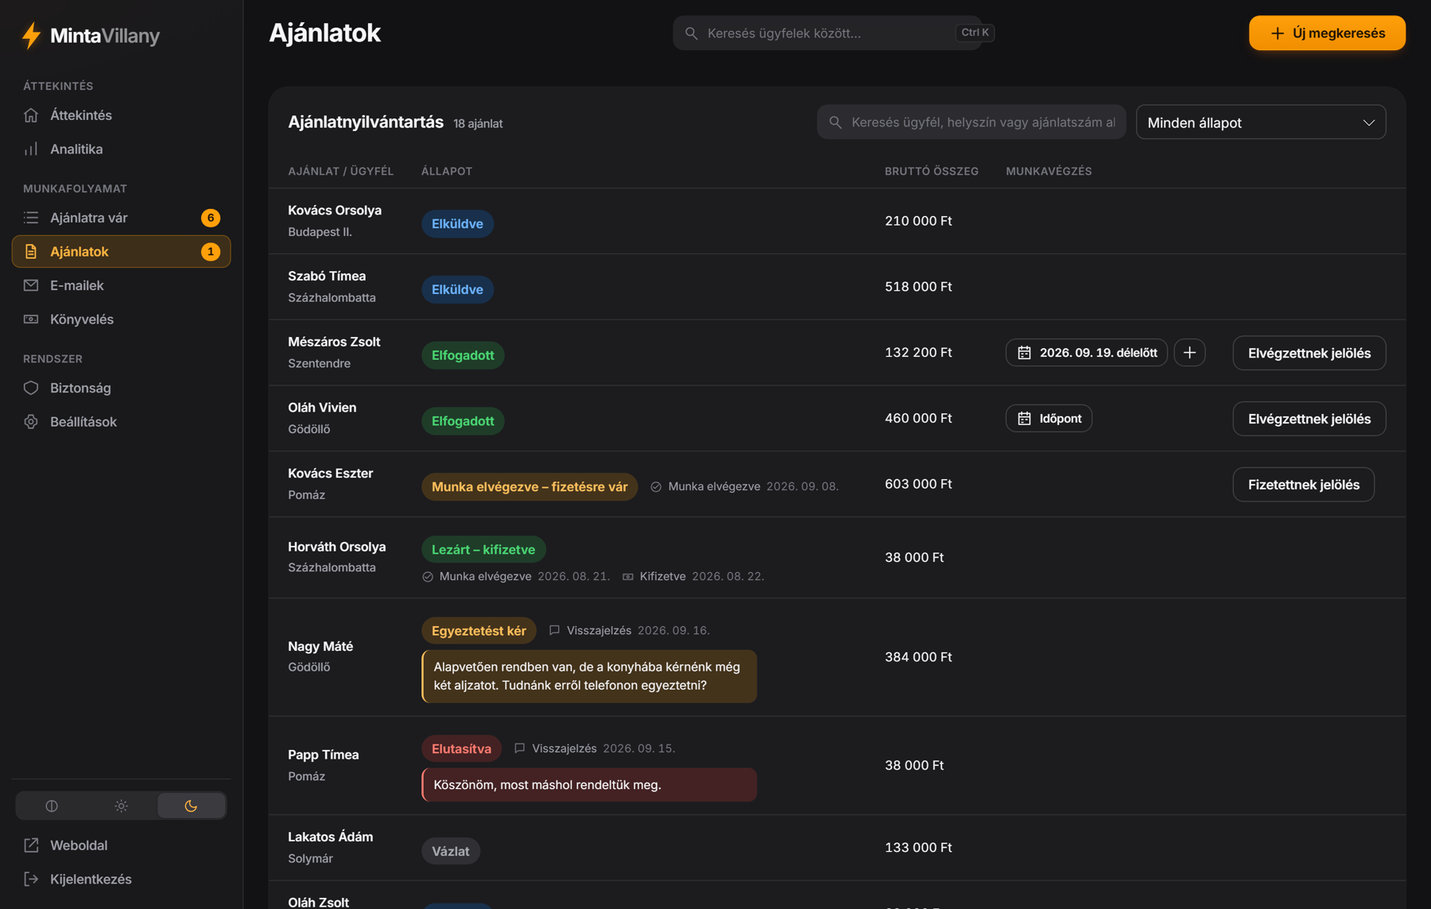Click magnifier icon in registry search

pyautogui.click(x=836, y=122)
